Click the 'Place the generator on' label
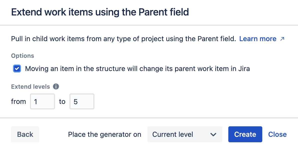 104,135
